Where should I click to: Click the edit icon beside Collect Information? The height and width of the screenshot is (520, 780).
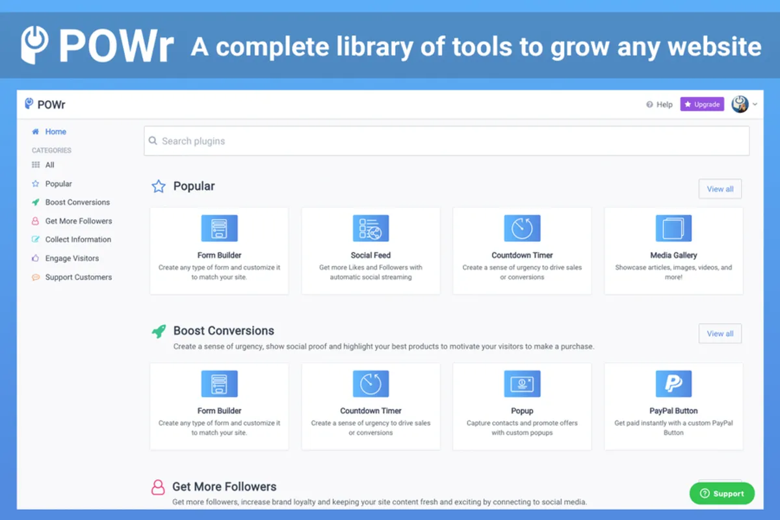(x=36, y=239)
